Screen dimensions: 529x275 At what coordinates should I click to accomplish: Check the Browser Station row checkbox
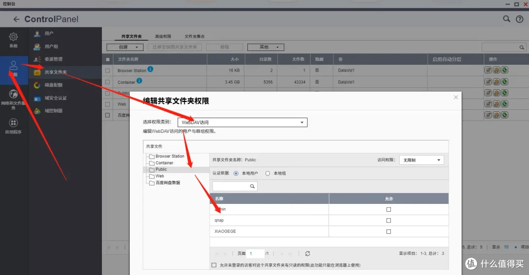pyautogui.click(x=107, y=71)
